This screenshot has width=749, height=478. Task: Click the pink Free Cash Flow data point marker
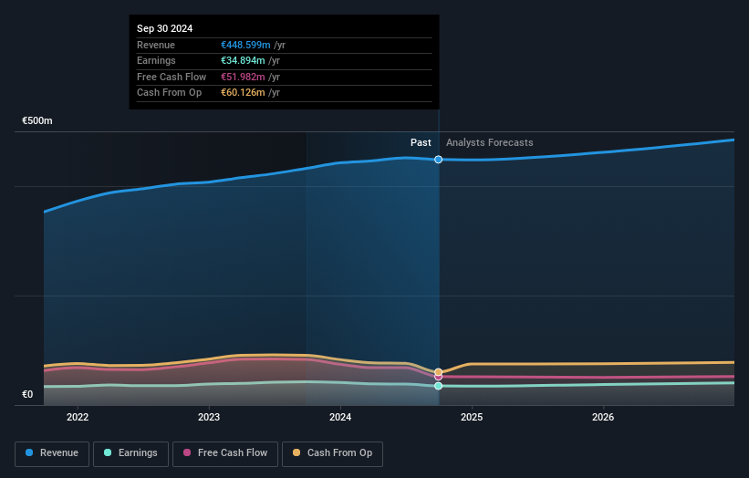click(x=438, y=378)
